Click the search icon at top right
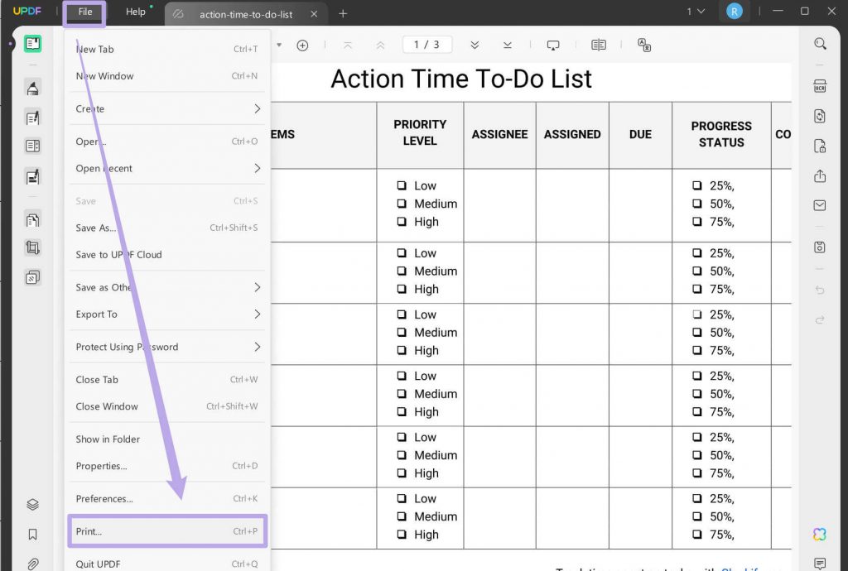Screen dimensions: 848x571 [x=820, y=44]
